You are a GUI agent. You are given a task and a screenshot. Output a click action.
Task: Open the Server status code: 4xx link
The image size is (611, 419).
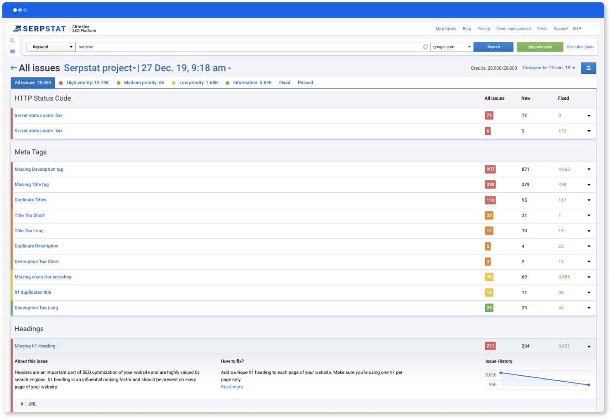coord(39,131)
